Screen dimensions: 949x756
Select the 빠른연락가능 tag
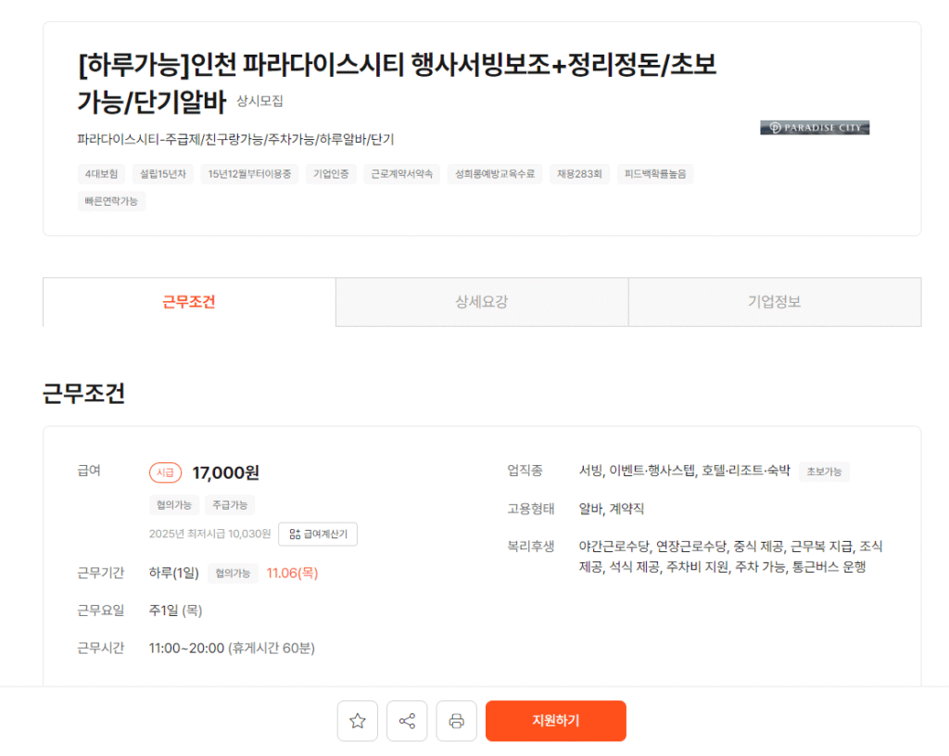[112, 201]
